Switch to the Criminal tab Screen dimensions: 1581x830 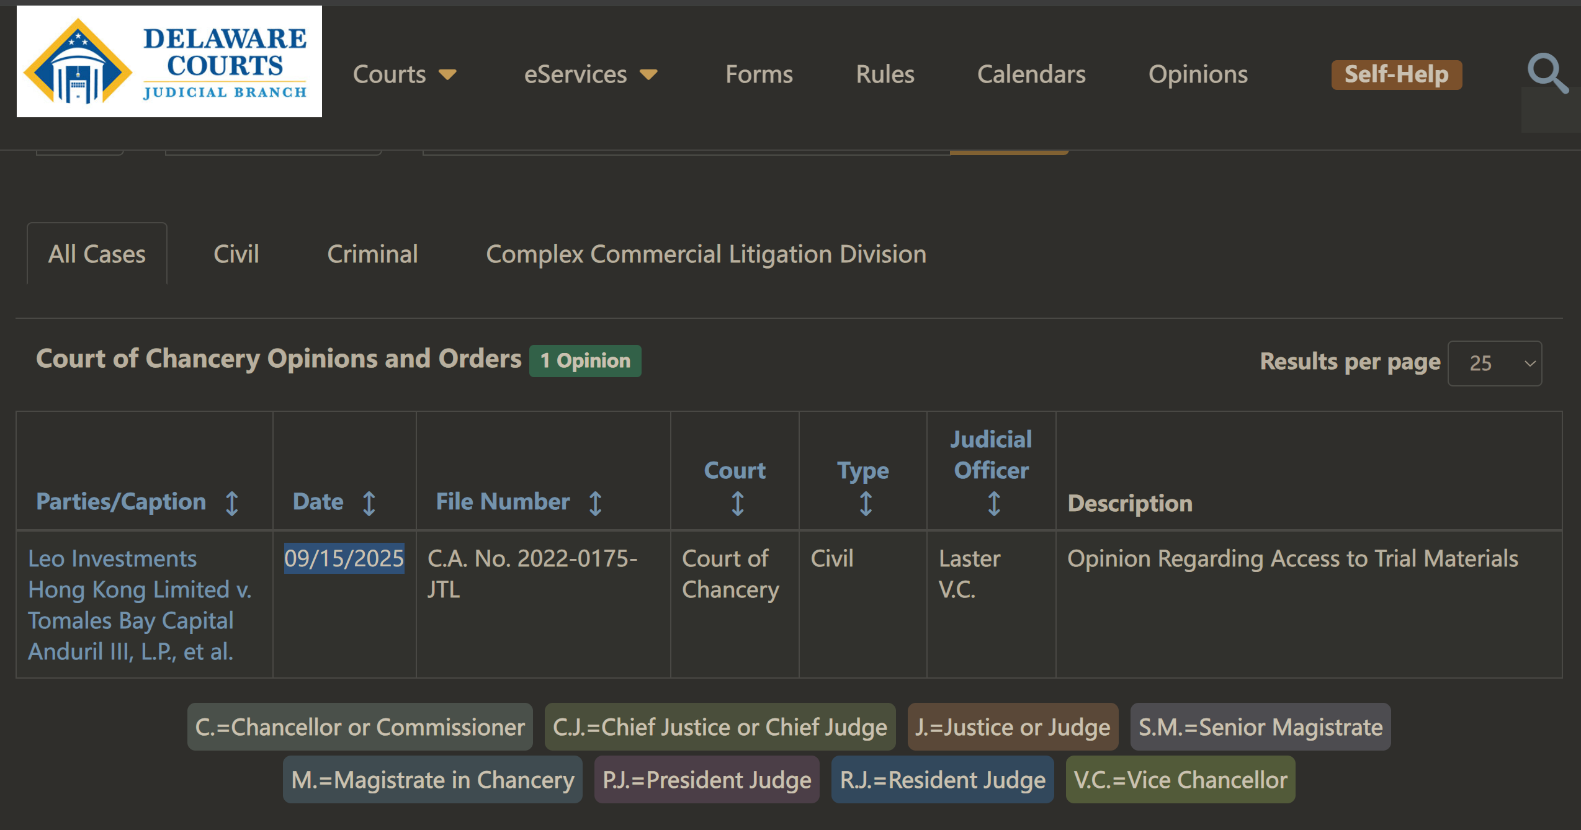pyautogui.click(x=372, y=254)
